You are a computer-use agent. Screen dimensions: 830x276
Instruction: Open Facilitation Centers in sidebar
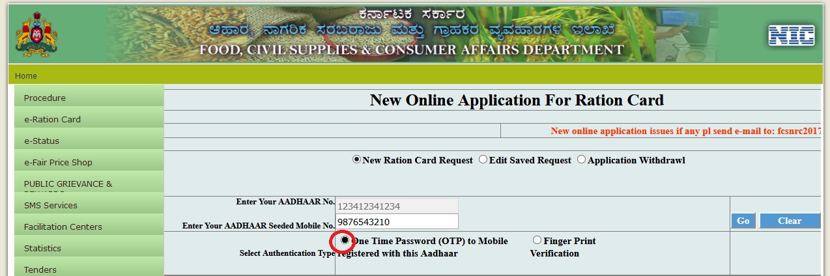(63, 227)
